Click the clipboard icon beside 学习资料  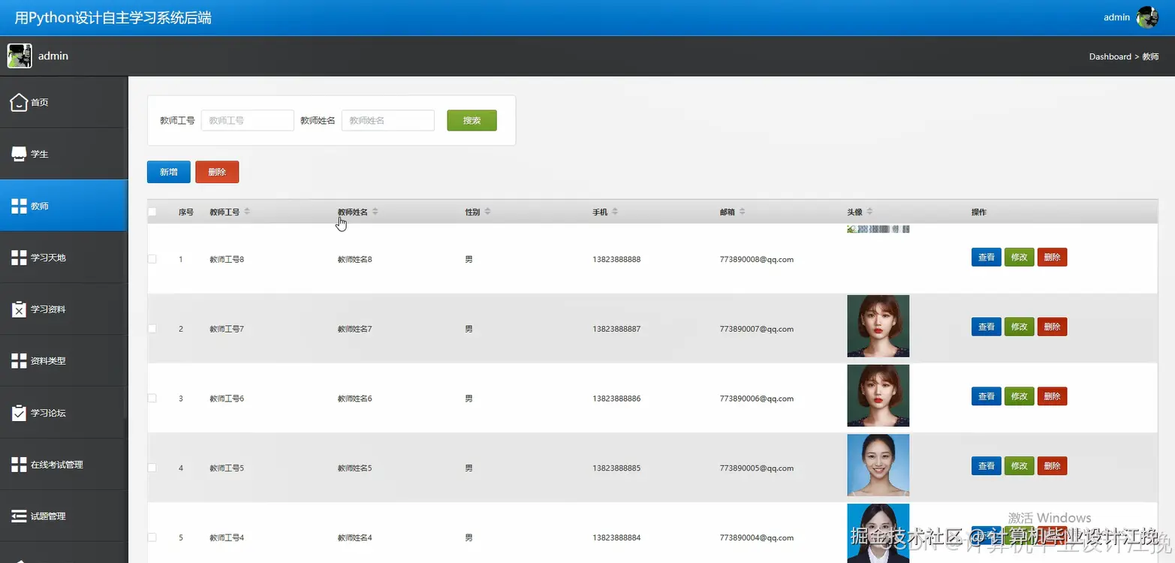[x=19, y=309]
